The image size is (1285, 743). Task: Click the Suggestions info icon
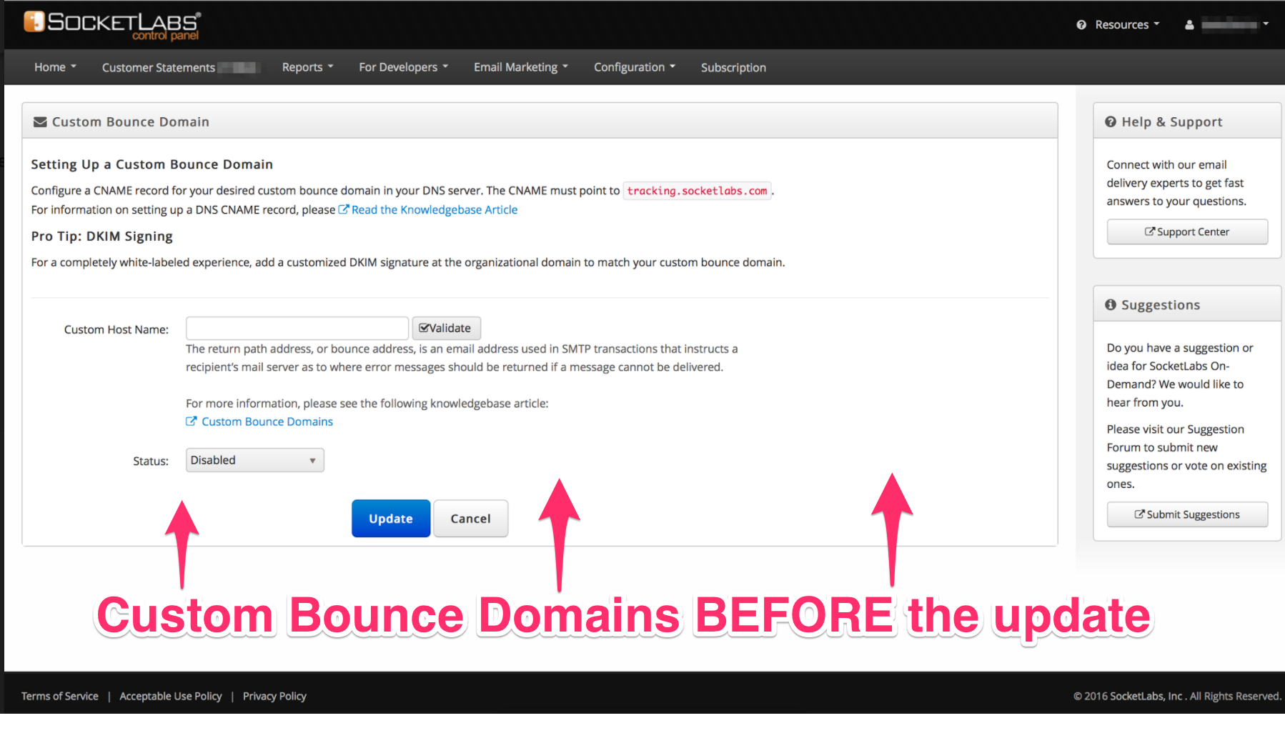1111,305
